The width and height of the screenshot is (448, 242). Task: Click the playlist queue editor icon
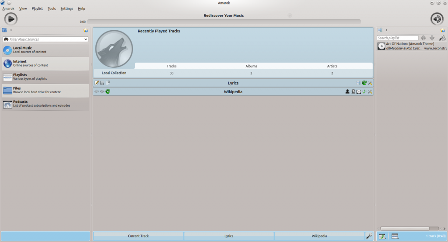point(395,236)
